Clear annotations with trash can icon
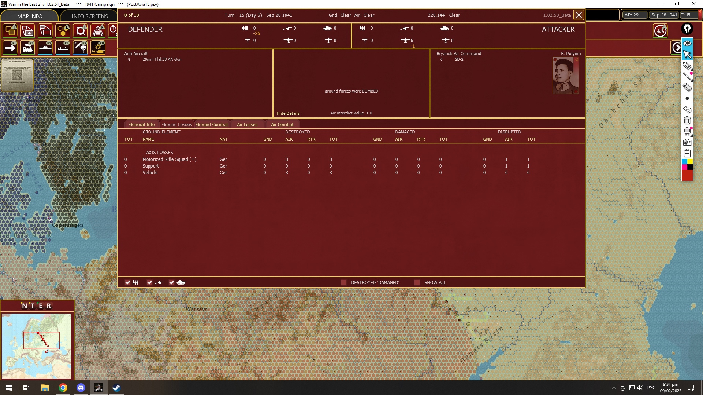The width and height of the screenshot is (703, 395). click(687, 120)
